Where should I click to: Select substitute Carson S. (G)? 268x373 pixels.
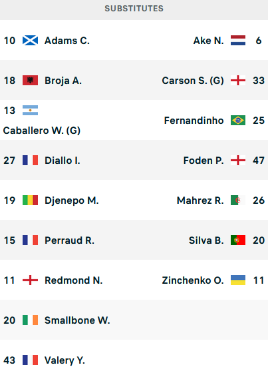[193, 81]
